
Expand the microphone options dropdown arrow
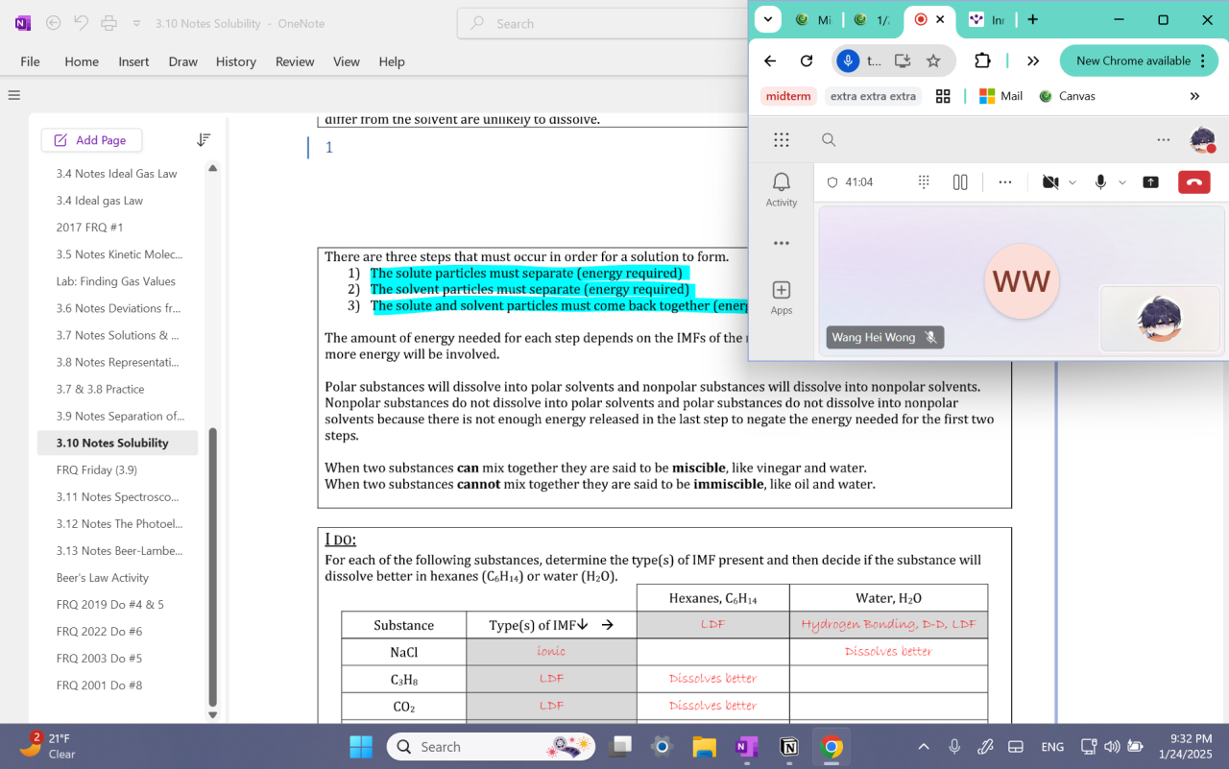1122,182
